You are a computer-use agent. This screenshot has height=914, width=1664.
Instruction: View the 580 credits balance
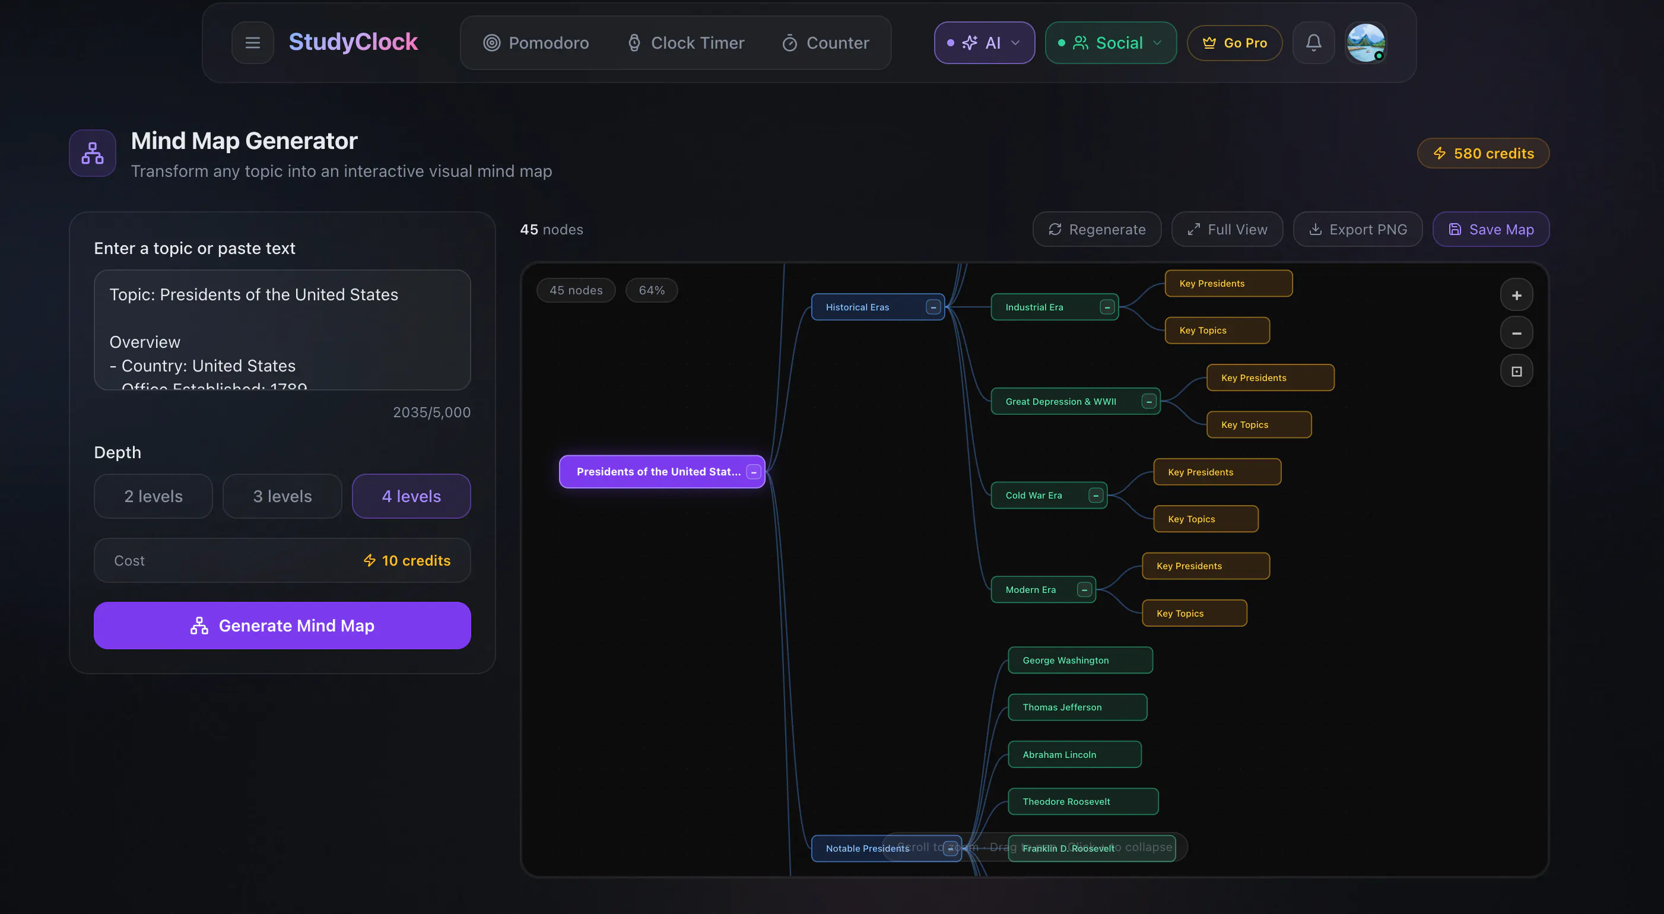coord(1483,153)
